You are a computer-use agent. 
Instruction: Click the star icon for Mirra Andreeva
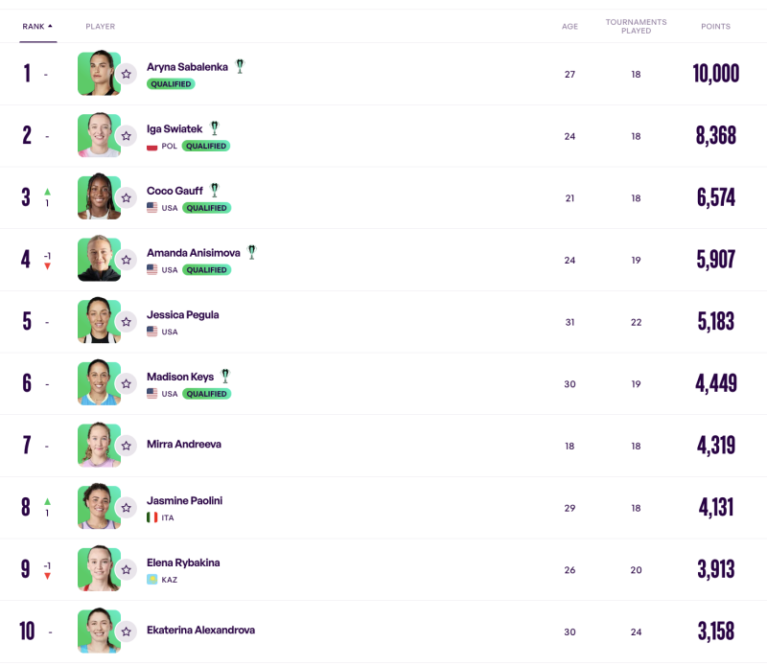(127, 446)
